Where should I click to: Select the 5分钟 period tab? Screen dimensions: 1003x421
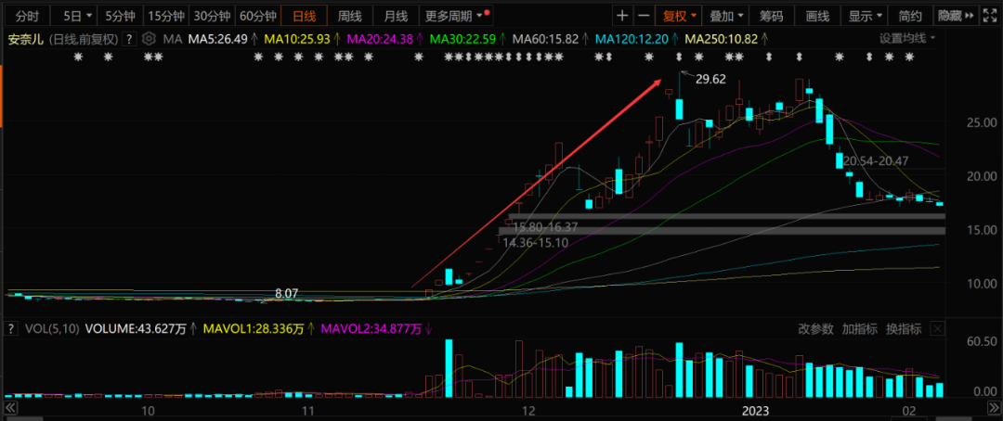120,15
